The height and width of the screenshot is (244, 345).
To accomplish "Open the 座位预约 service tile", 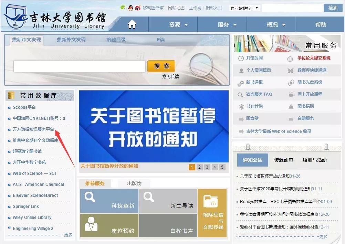I will pos(109,225).
